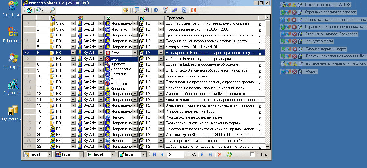Open the question mark help icon
The width and height of the screenshot is (367, 168).
pyautogui.click(x=184, y=10)
